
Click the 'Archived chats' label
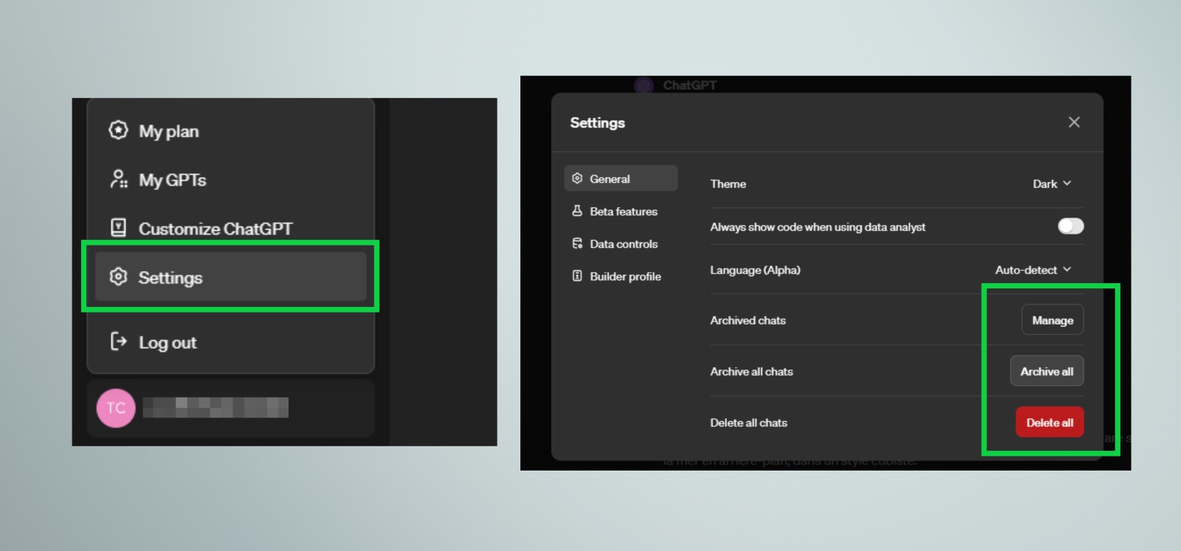[748, 320]
